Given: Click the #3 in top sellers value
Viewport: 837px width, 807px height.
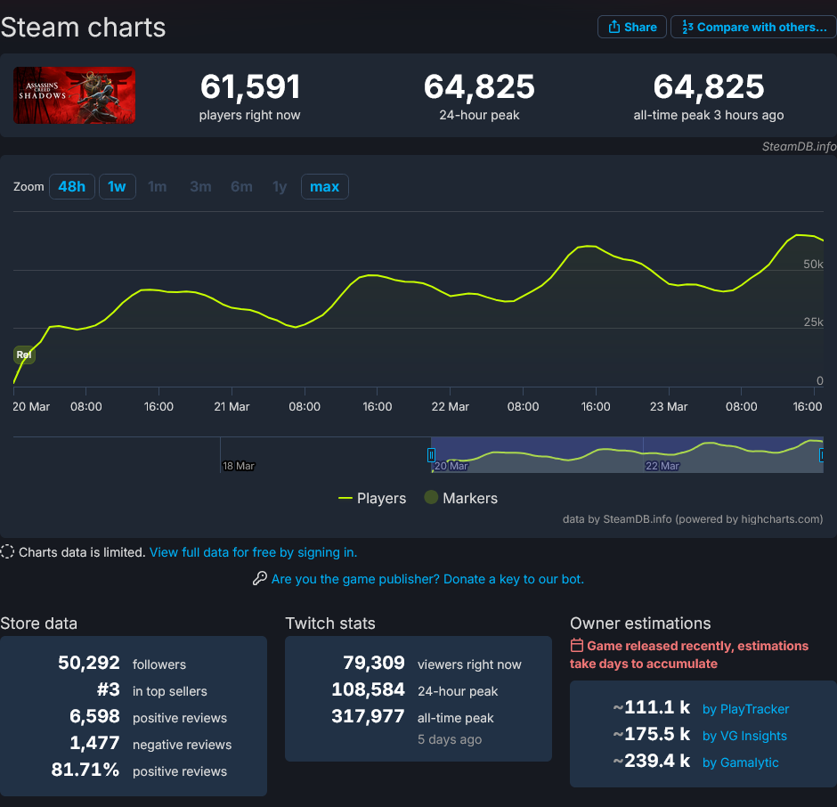Looking at the screenshot, I should [109, 689].
